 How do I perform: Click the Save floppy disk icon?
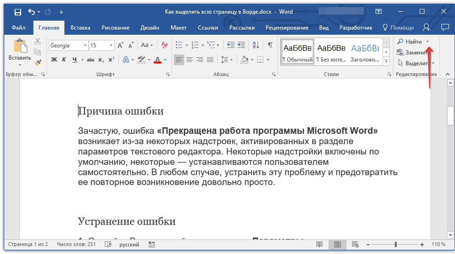tap(17, 12)
